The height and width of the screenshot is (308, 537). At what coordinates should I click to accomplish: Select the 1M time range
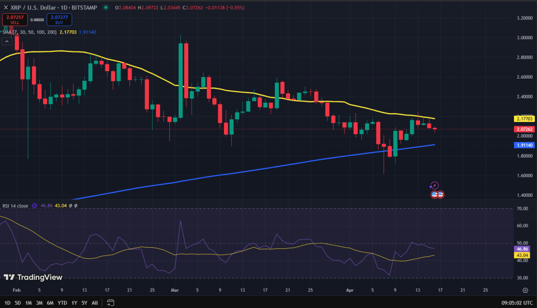[x=28, y=303]
